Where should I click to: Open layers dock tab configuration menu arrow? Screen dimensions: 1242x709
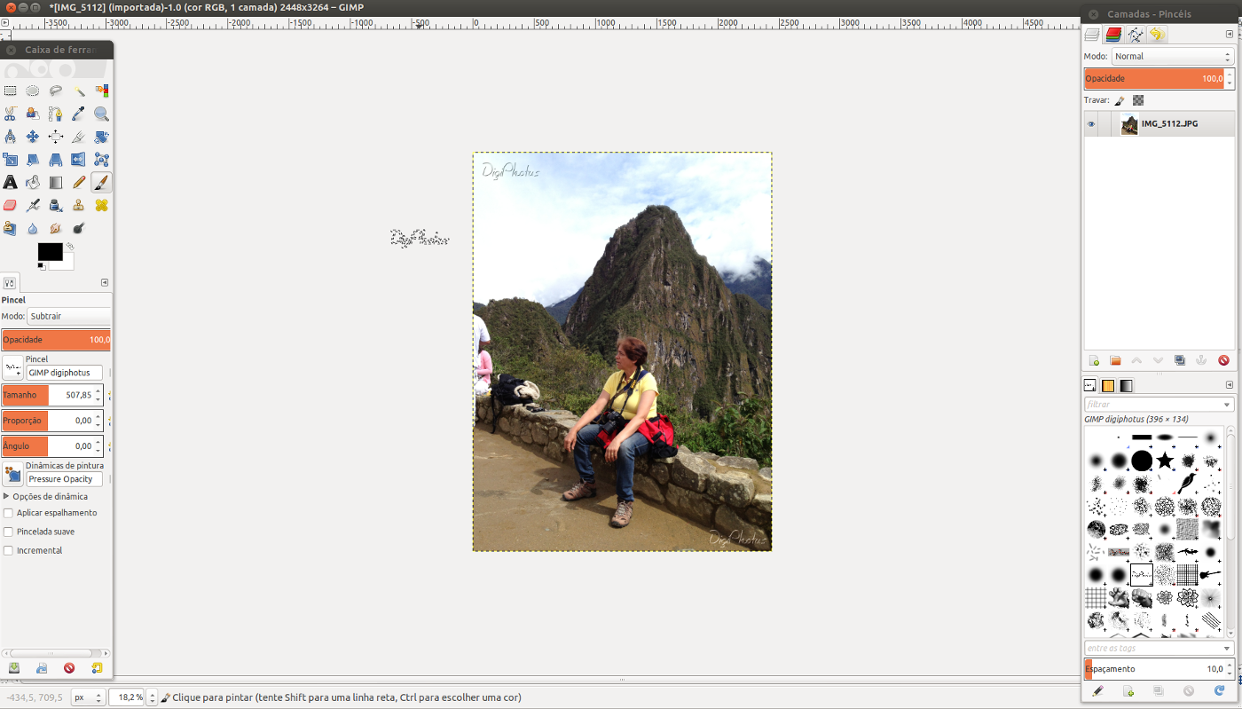(x=1230, y=35)
